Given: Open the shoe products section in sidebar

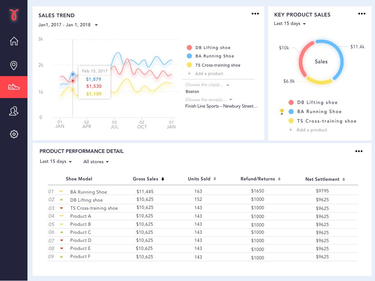Looking at the screenshot, I should tap(14, 87).
